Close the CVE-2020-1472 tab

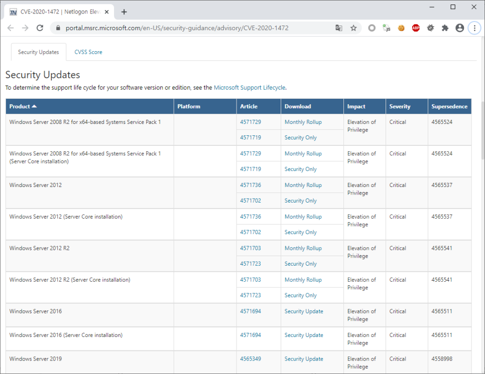[x=107, y=12]
